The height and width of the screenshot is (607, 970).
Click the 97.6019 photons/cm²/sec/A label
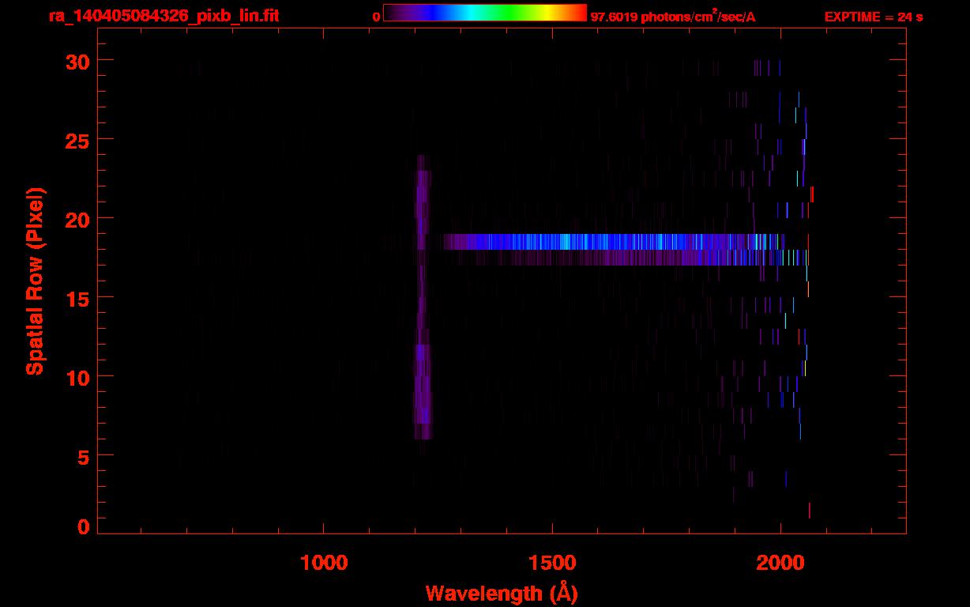point(673,16)
